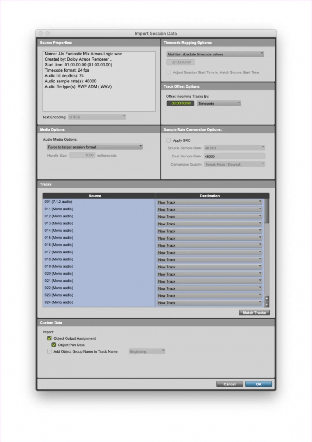
Task: Click the Dest Sample Rate field
Action: [x=234, y=156]
